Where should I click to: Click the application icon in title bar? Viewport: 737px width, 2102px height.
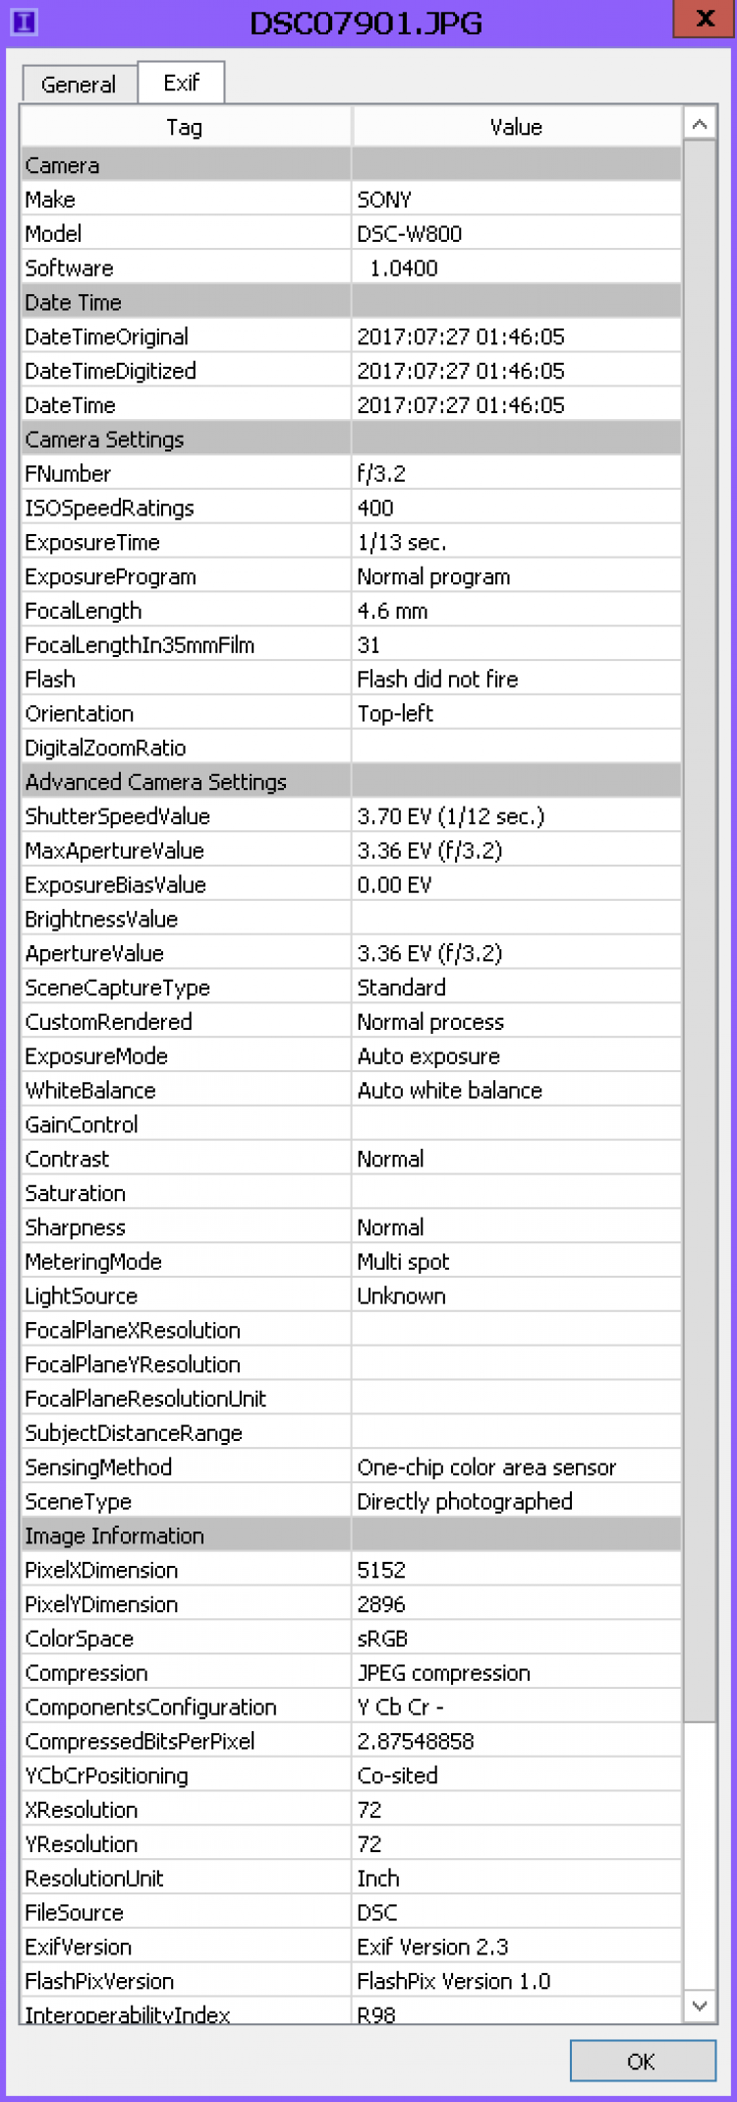pyautogui.click(x=24, y=21)
